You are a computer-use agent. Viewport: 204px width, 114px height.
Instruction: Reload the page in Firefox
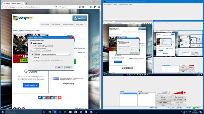coord(56,7)
